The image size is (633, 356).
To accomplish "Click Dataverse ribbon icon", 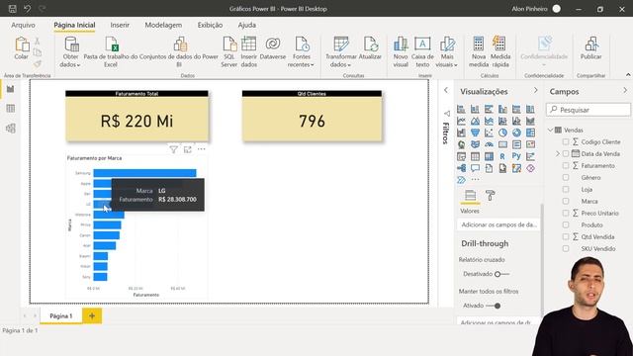I will coord(273,48).
